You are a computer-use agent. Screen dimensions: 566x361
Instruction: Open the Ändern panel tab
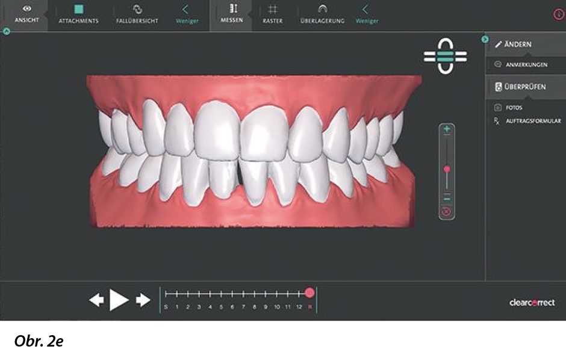(x=517, y=45)
